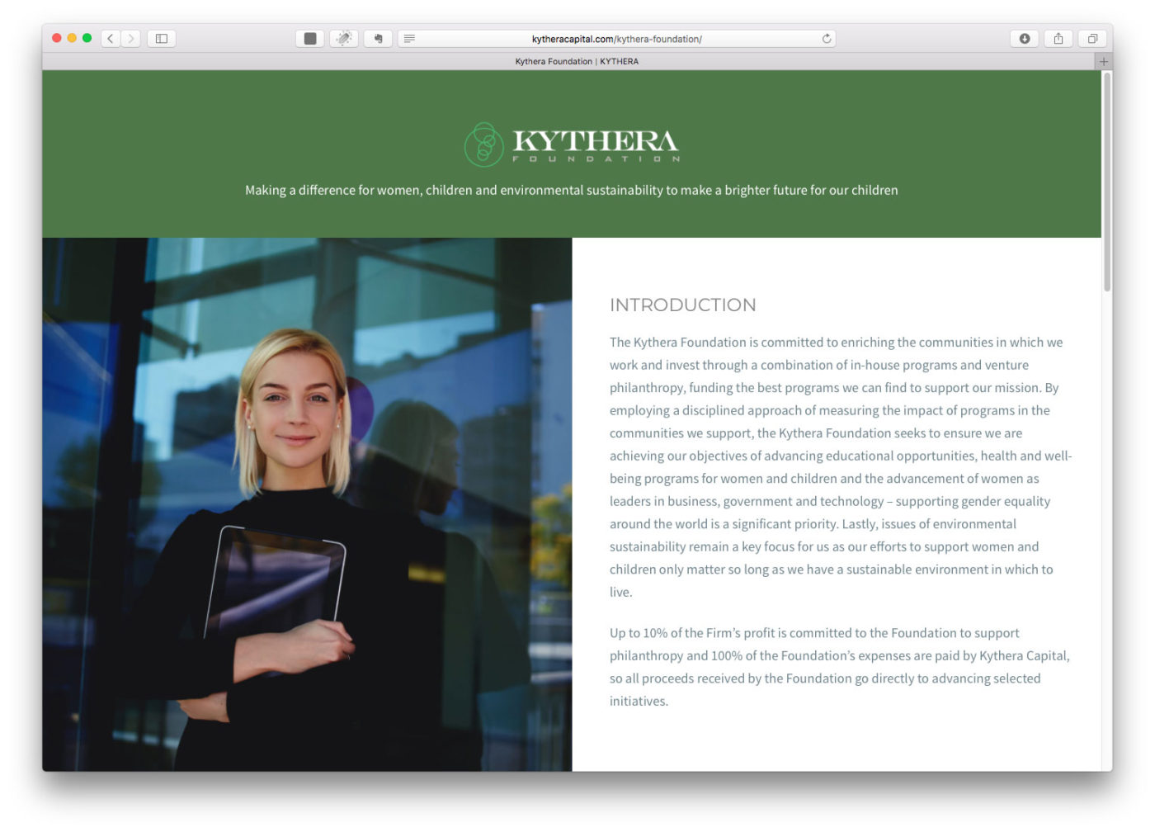Click paragraph starting "Up to 10% of the Firm's profit"
The width and height of the screenshot is (1155, 832).
839,667
